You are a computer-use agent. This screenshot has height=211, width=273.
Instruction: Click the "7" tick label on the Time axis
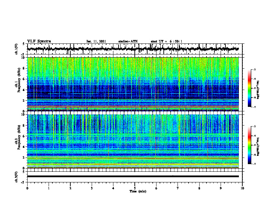178,188
